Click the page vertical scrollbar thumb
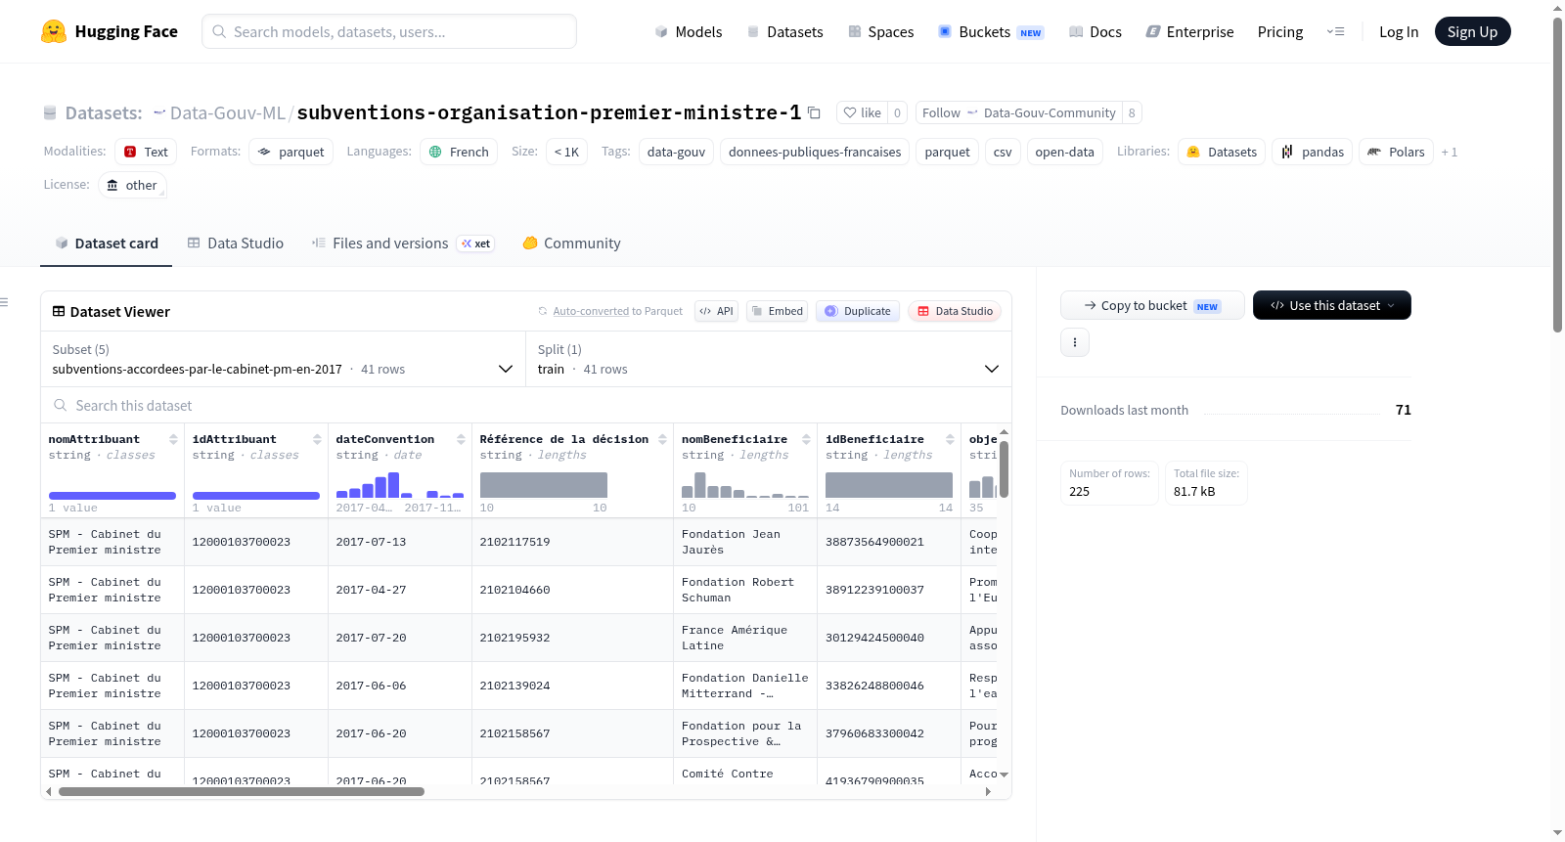The height and width of the screenshot is (842, 1565). (x=1557, y=174)
